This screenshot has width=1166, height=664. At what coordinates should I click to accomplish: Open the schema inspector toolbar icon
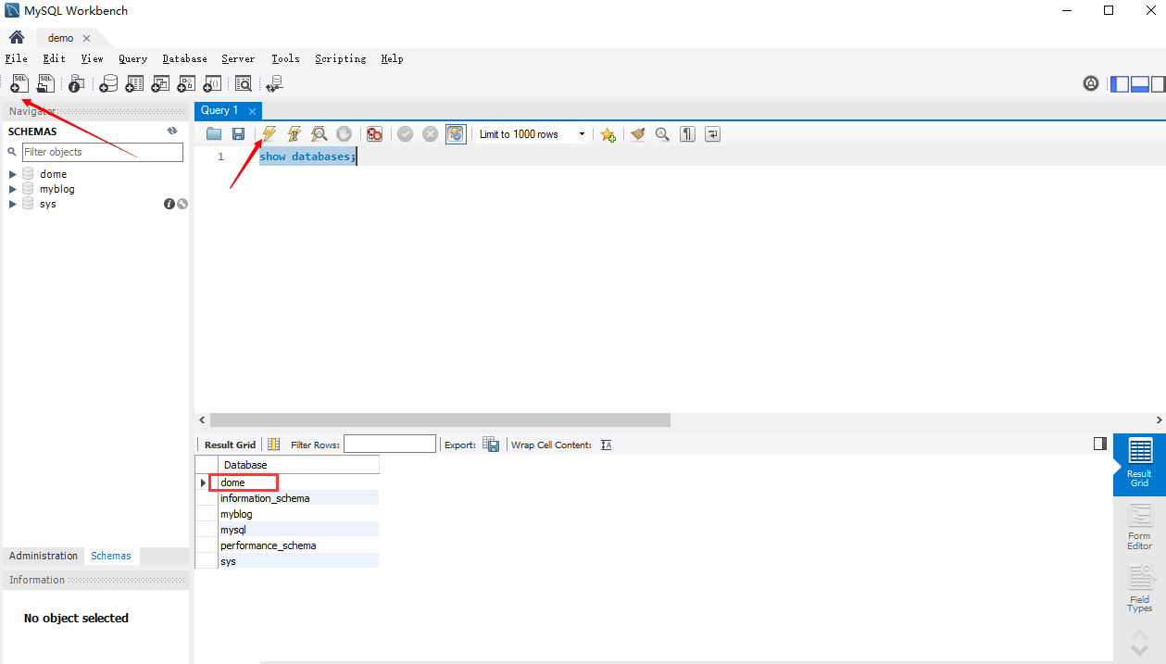click(x=76, y=83)
